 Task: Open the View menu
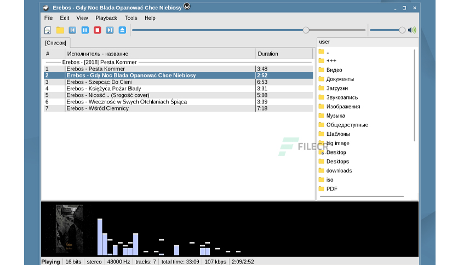pyautogui.click(x=82, y=18)
